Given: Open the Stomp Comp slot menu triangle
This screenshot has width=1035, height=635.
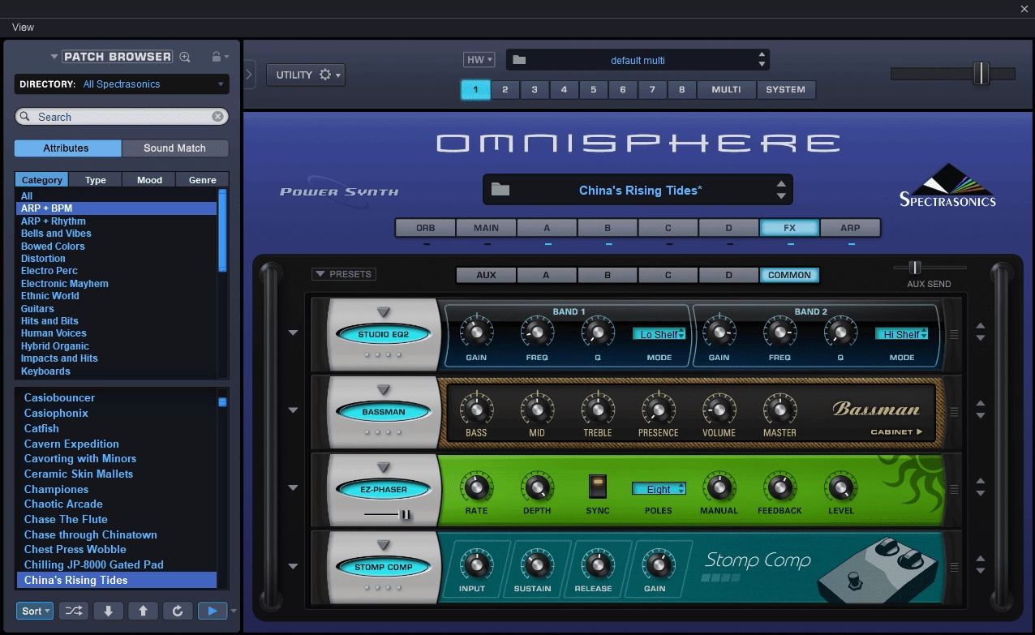Looking at the screenshot, I should tap(384, 546).
